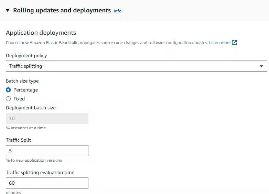
Task: Focus the Traffic splitting evaluation time field
Action: pyautogui.click(x=47, y=183)
